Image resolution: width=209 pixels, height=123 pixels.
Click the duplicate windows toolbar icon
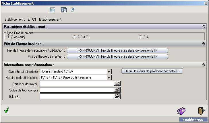(64, 10)
